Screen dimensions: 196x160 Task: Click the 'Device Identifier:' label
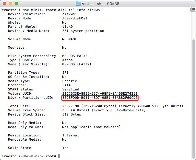click(27, 14)
